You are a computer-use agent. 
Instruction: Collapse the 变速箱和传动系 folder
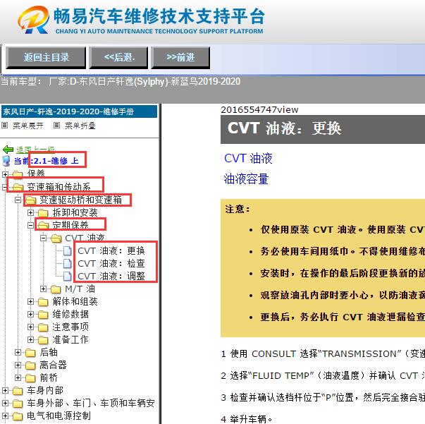pos(4,187)
